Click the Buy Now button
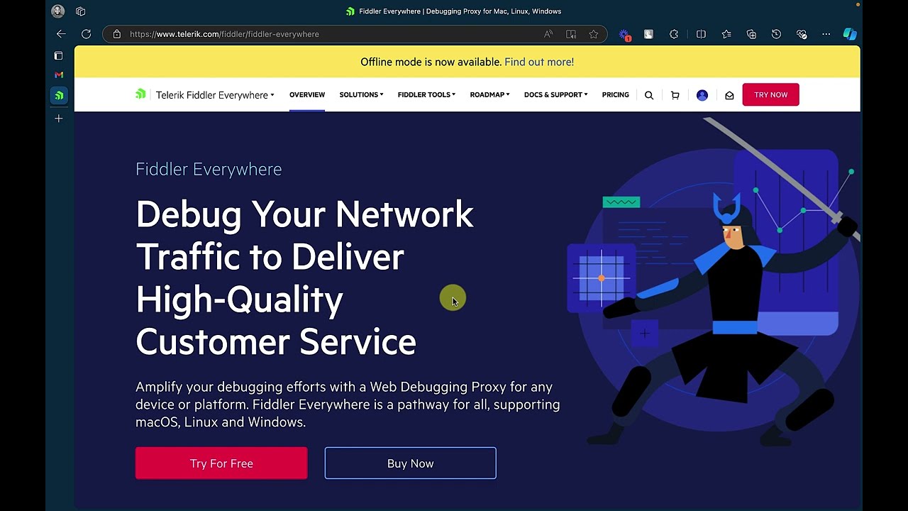This screenshot has width=908, height=511. pyautogui.click(x=410, y=463)
